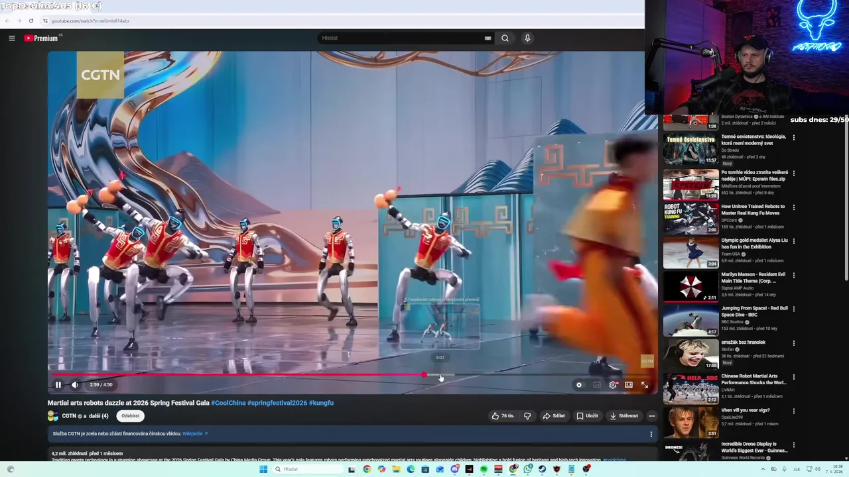Dislike the video with thumbs down
This screenshot has height=477, width=849.
click(x=527, y=416)
